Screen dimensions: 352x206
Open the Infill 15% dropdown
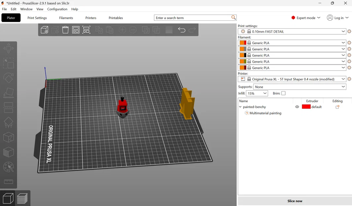point(257,93)
